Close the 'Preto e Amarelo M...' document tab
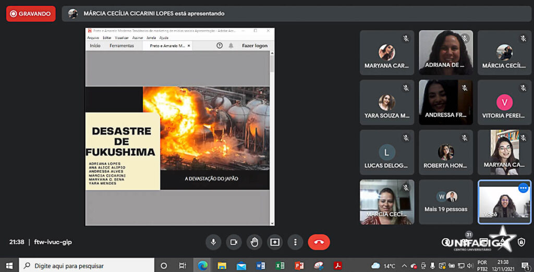This screenshot has height=272, width=534. point(189,46)
